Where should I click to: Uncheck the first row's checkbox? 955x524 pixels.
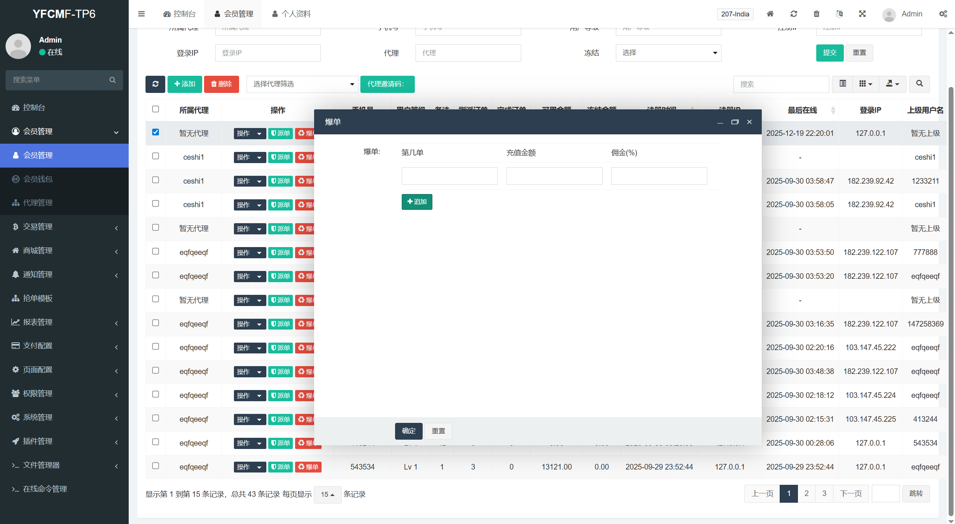tap(156, 132)
